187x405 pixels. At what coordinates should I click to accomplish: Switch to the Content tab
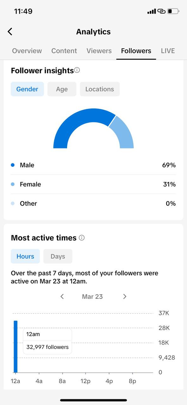pos(64,51)
